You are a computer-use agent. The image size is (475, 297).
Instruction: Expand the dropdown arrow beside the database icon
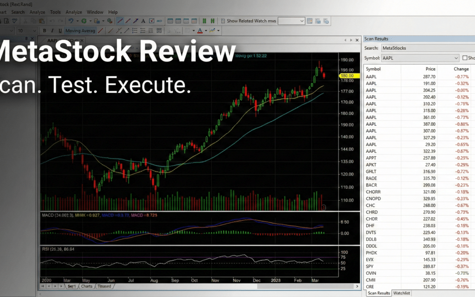103,21
